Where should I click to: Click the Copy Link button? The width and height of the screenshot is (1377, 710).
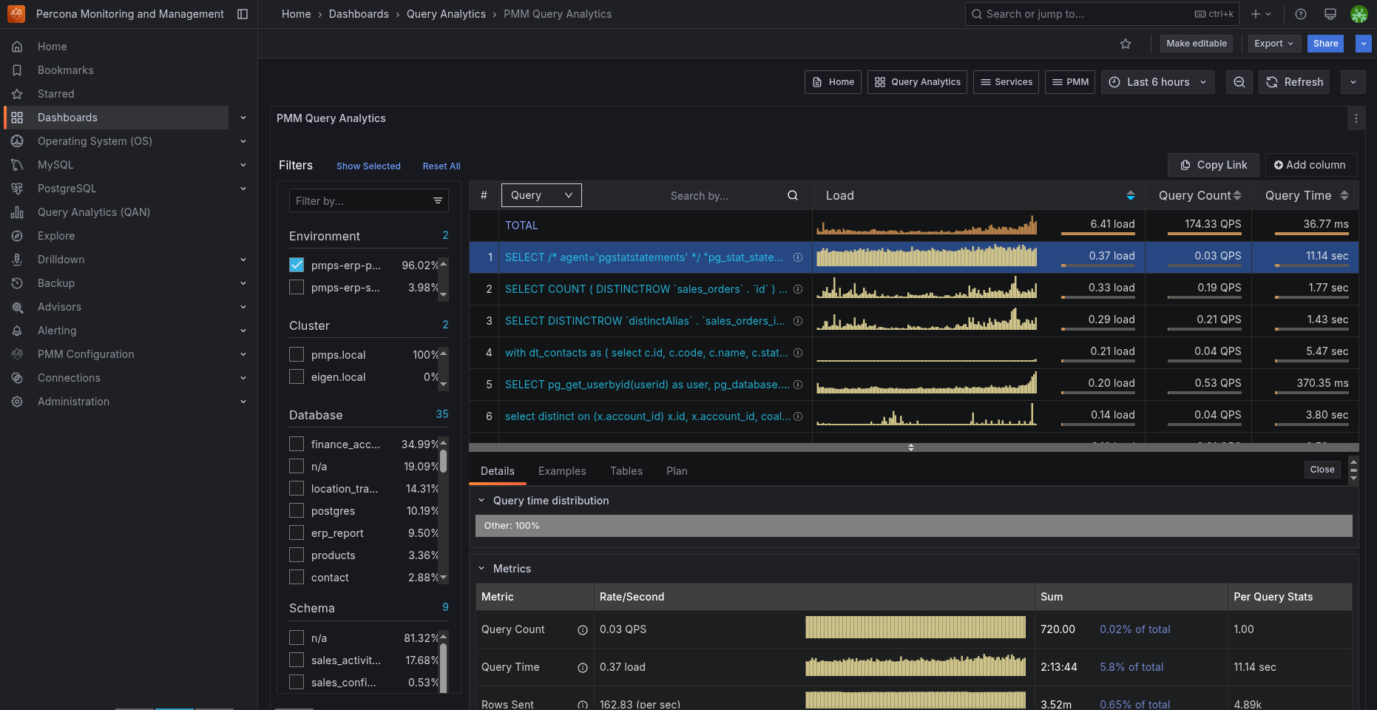tap(1214, 165)
